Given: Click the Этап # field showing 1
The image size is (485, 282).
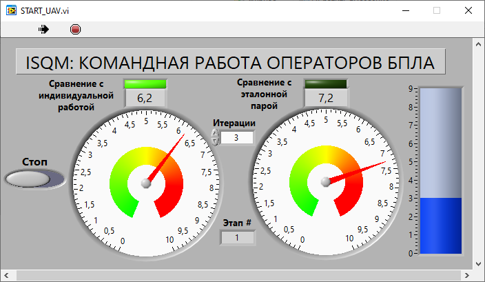Looking at the screenshot, I should (x=237, y=238).
